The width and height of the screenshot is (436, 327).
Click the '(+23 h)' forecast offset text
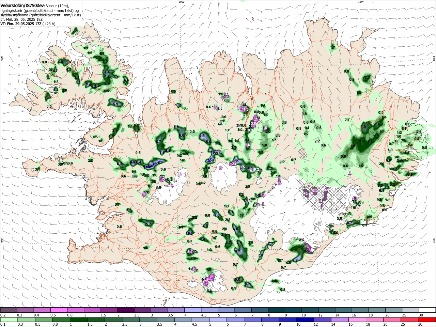(49, 24)
